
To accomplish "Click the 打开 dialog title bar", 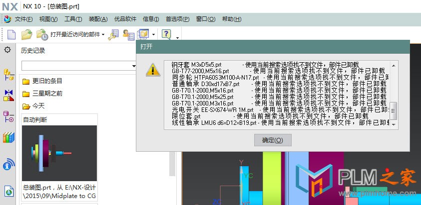I will [x=273, y=47].
